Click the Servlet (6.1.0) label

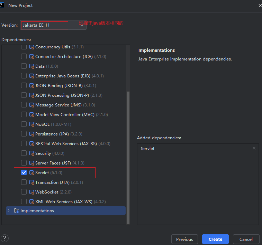pos(49,173)
